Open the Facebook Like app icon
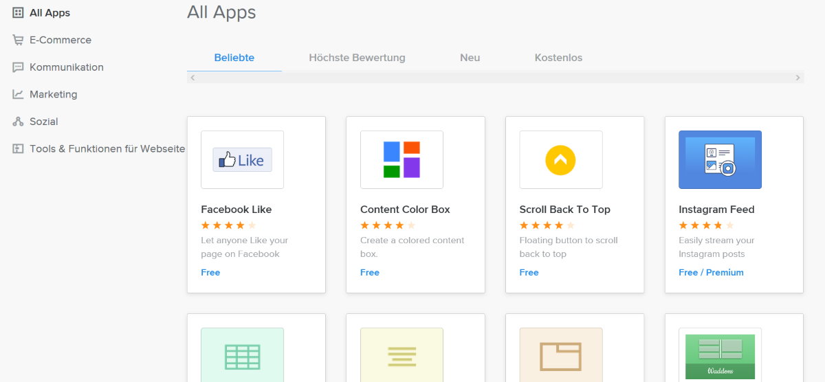 (x=242, y=159)
